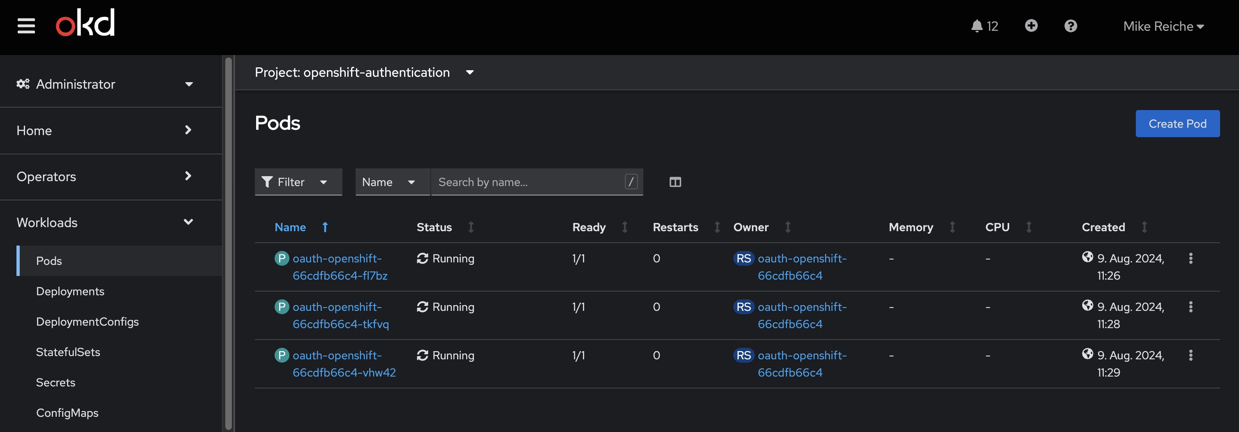Click the Running status icon of the vhw42 pod
The height and width of the screenshot is (432, 1239).
pos(422,356)
